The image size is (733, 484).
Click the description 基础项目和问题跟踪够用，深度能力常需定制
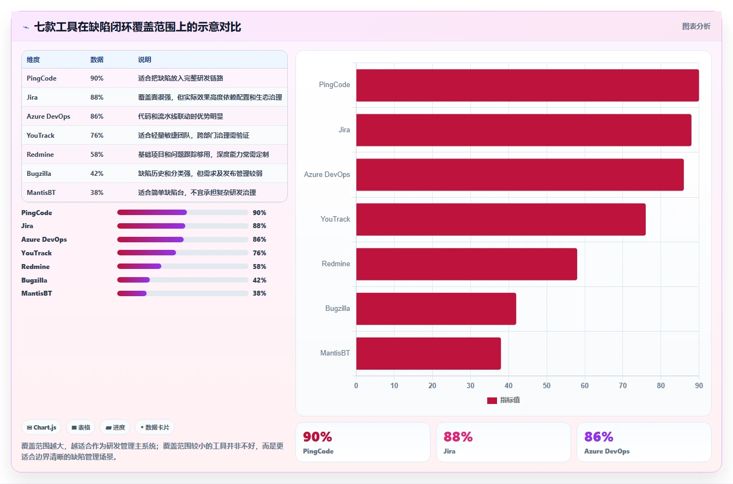click(x=204, y=155)
